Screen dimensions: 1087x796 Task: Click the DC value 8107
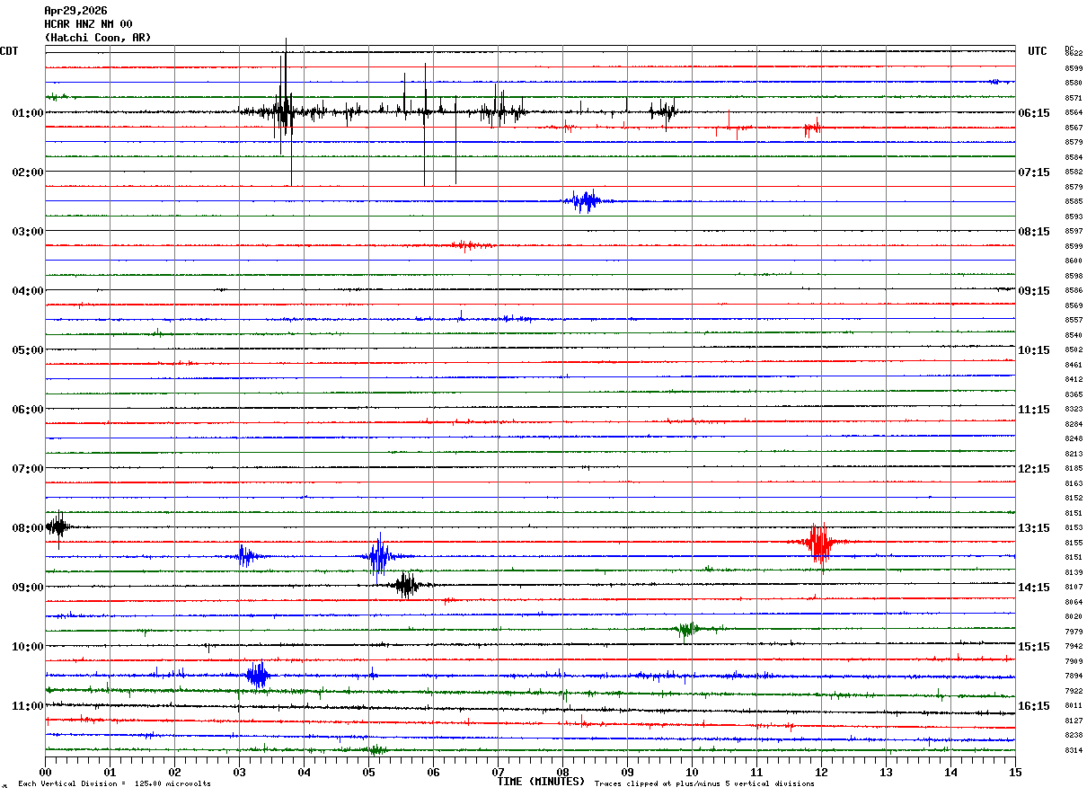(x=1074, y=588)
